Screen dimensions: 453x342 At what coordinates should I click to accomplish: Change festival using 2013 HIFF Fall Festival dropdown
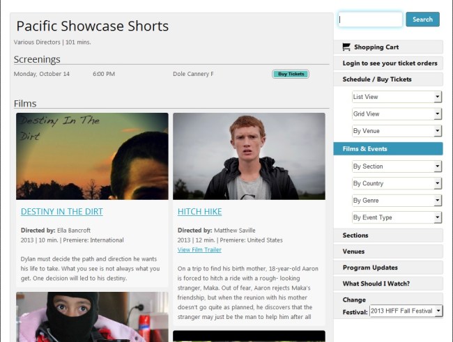point(406,311)
